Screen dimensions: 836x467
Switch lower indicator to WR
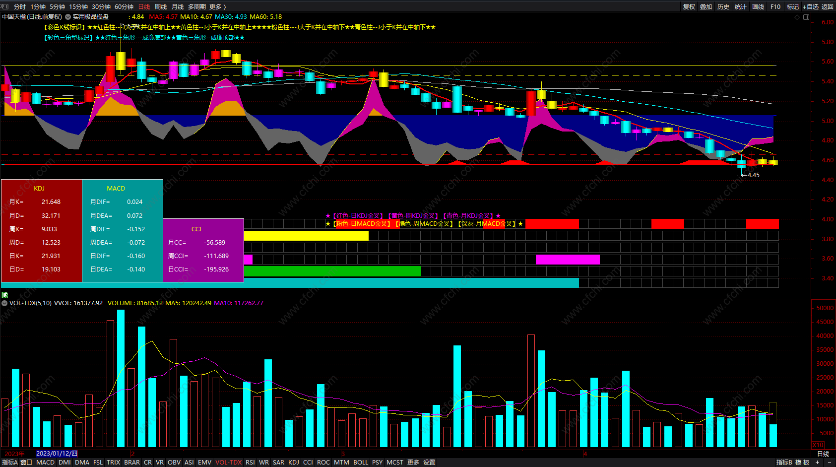point(264,462)
